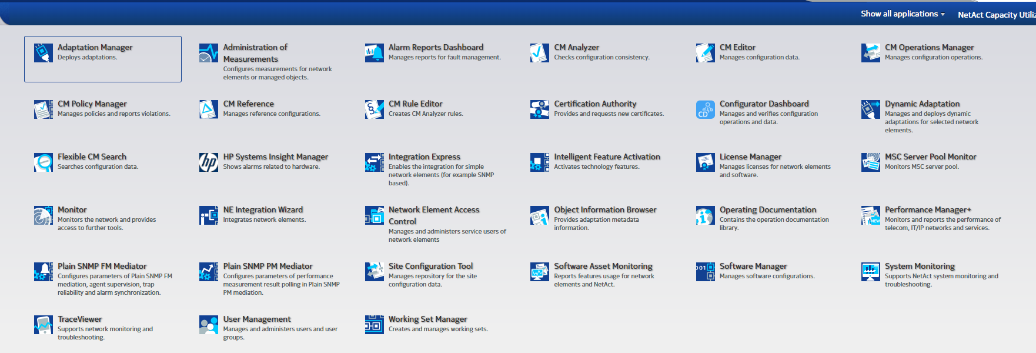Click the Dynamic Adaptation icon
This screenshot has height=353, width=1036.
[x=871, y=109]
